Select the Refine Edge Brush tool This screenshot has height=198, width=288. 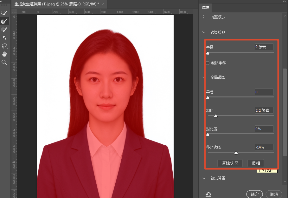[x=4, y=21]
